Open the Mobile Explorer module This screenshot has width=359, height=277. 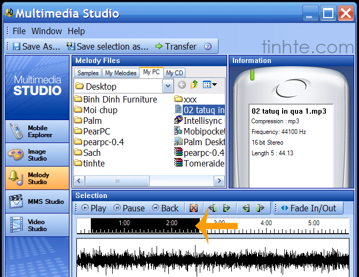[37, 131]
